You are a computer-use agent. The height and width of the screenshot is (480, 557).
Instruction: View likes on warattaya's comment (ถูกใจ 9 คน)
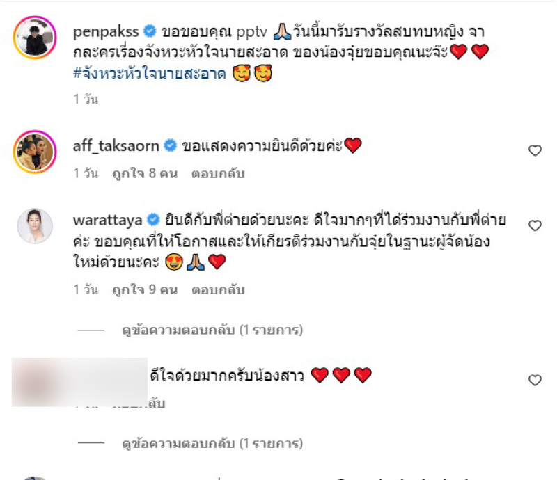tap(145, 289)
